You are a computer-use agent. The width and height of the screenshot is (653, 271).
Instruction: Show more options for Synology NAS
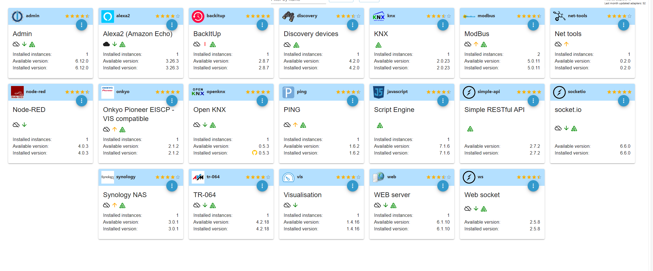(x=172, y=186)
